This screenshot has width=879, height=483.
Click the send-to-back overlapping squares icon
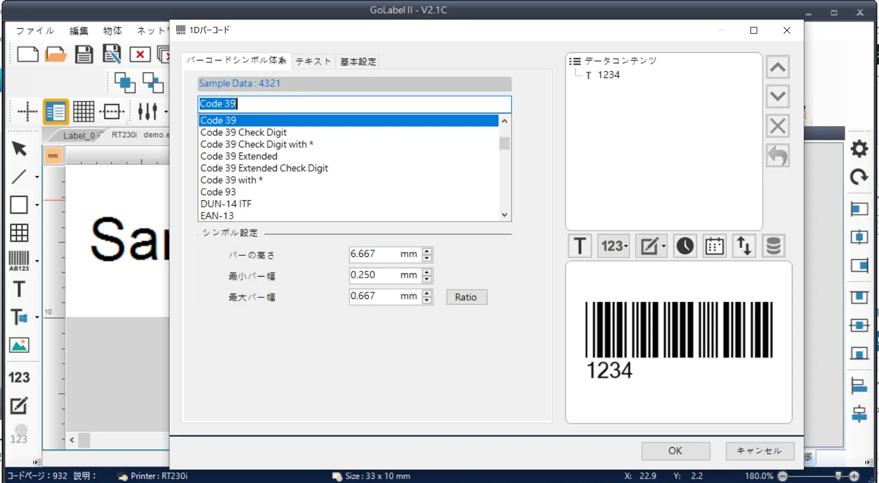[153, 82]
